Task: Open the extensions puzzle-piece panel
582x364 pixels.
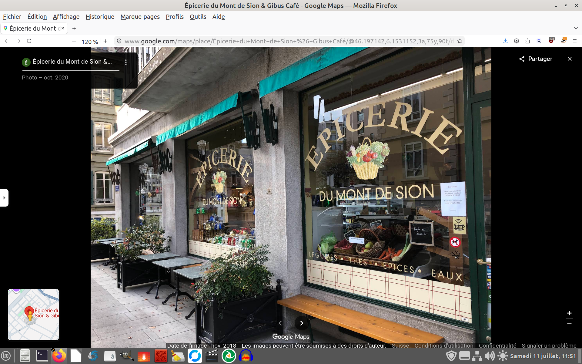Action: click(x=527, y=41)
